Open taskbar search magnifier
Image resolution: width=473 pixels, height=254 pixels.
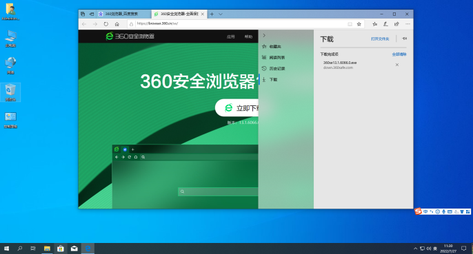19,248
